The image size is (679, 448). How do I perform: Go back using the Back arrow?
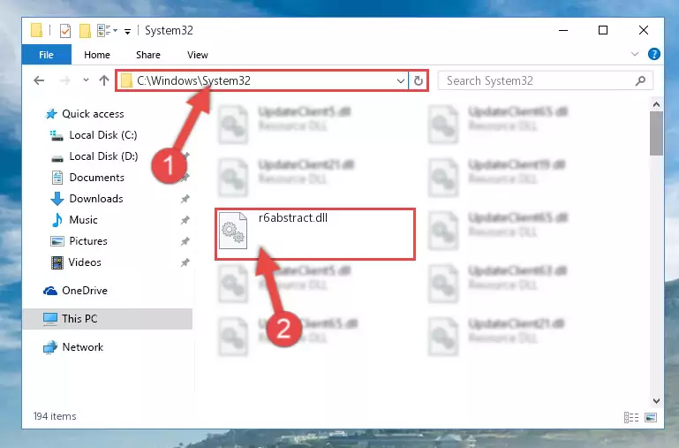click(39, 80)
